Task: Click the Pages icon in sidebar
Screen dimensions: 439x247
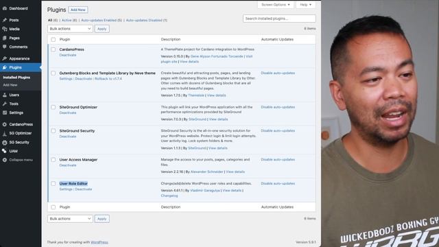Action: [5, 38]
